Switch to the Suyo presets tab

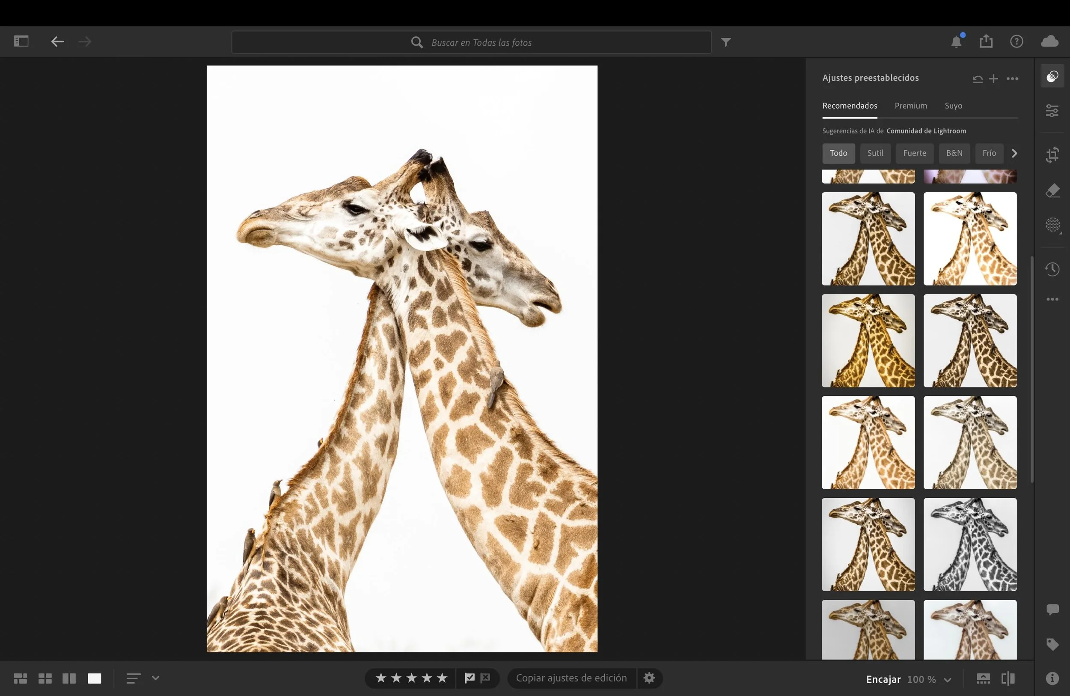[953, 106]
